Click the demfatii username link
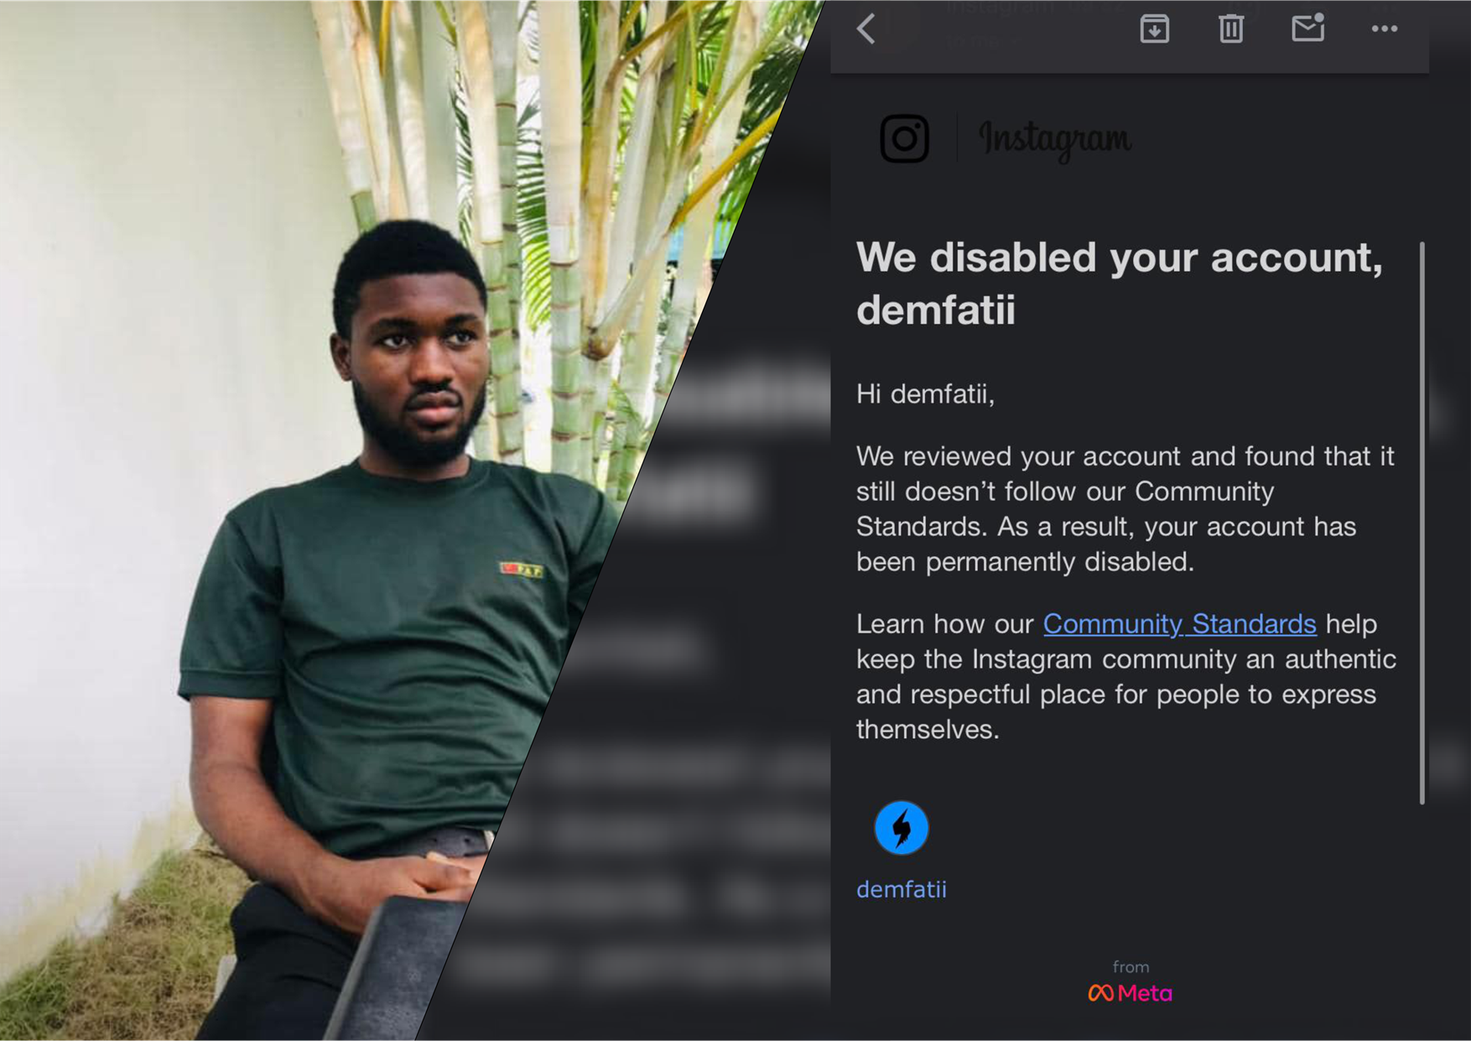 pos(901,888)
